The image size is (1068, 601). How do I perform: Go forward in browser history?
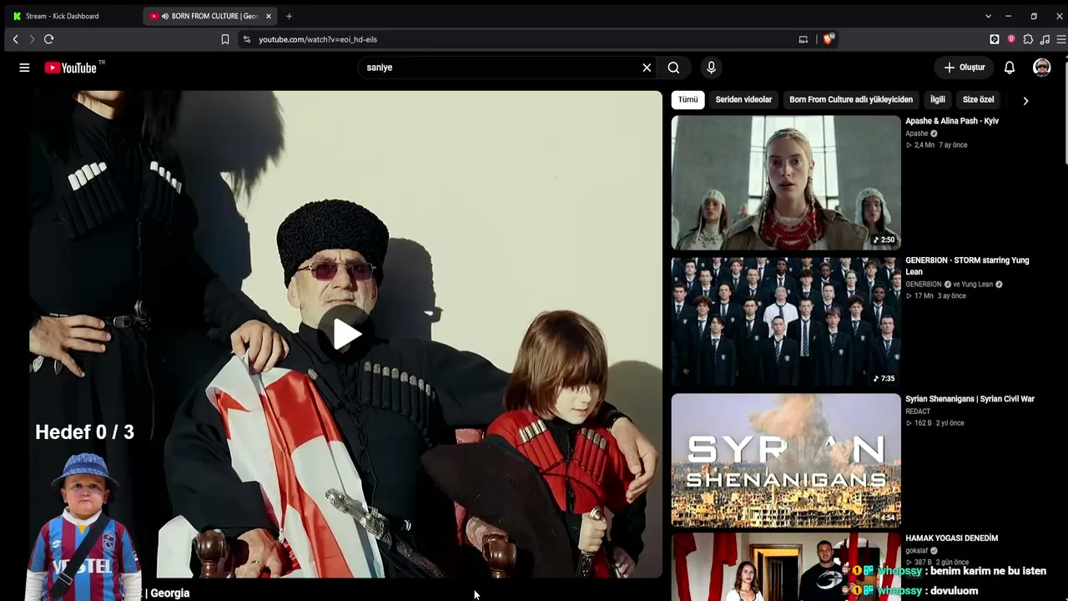tap(32, 39)
